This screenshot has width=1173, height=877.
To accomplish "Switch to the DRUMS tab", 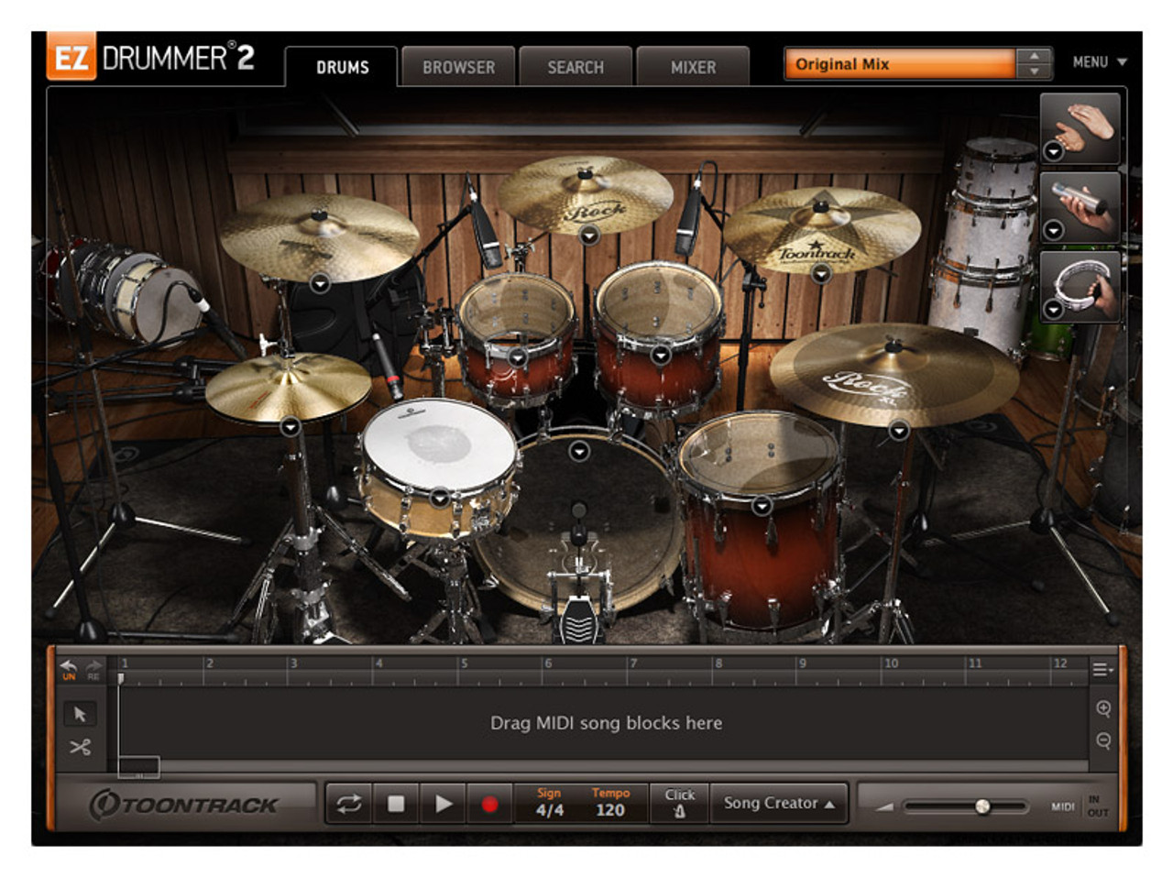I will click(x=342, y=67).
